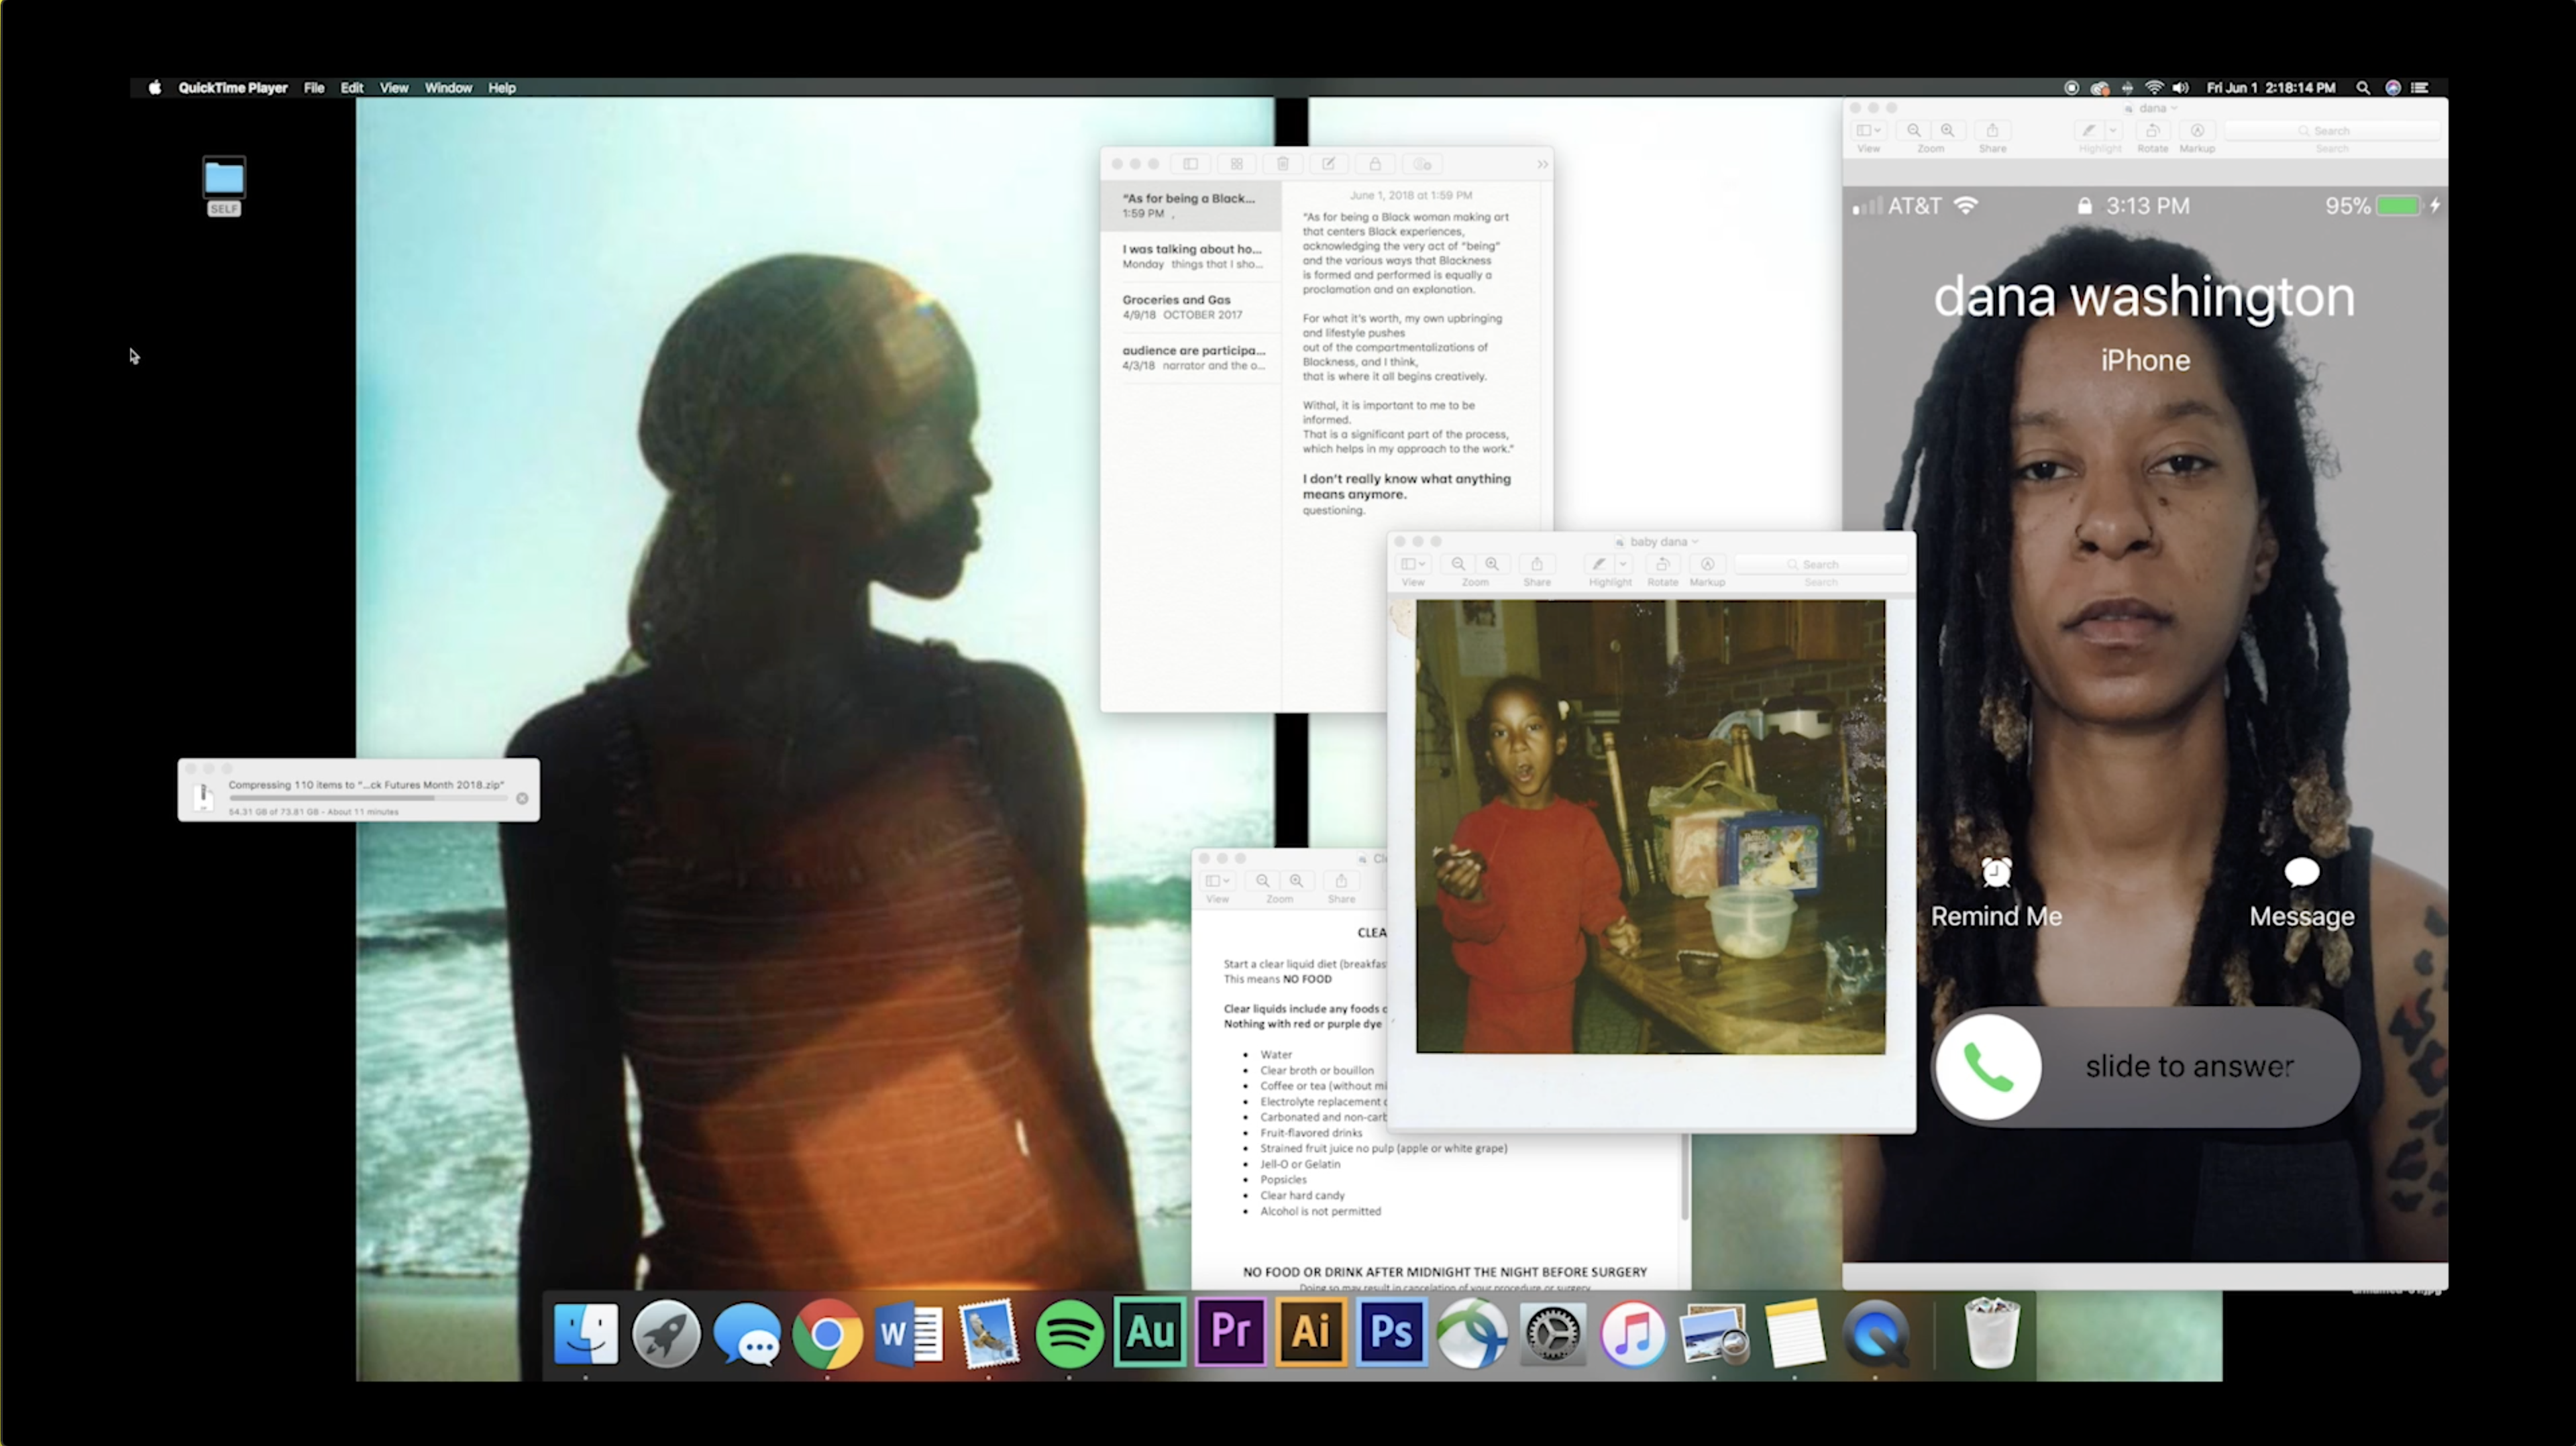Show more Notes toolbar items chevron
The image size is (2576, 1446).
tap(1543, 164)
